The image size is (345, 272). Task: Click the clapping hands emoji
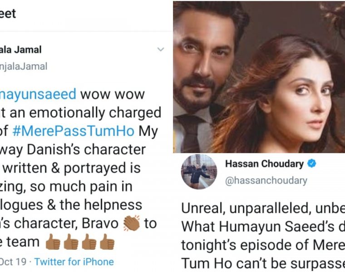(131, 223)
